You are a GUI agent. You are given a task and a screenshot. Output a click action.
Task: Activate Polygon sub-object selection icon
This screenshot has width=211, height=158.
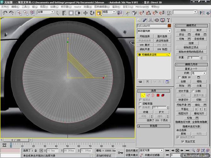pos(158,95)
